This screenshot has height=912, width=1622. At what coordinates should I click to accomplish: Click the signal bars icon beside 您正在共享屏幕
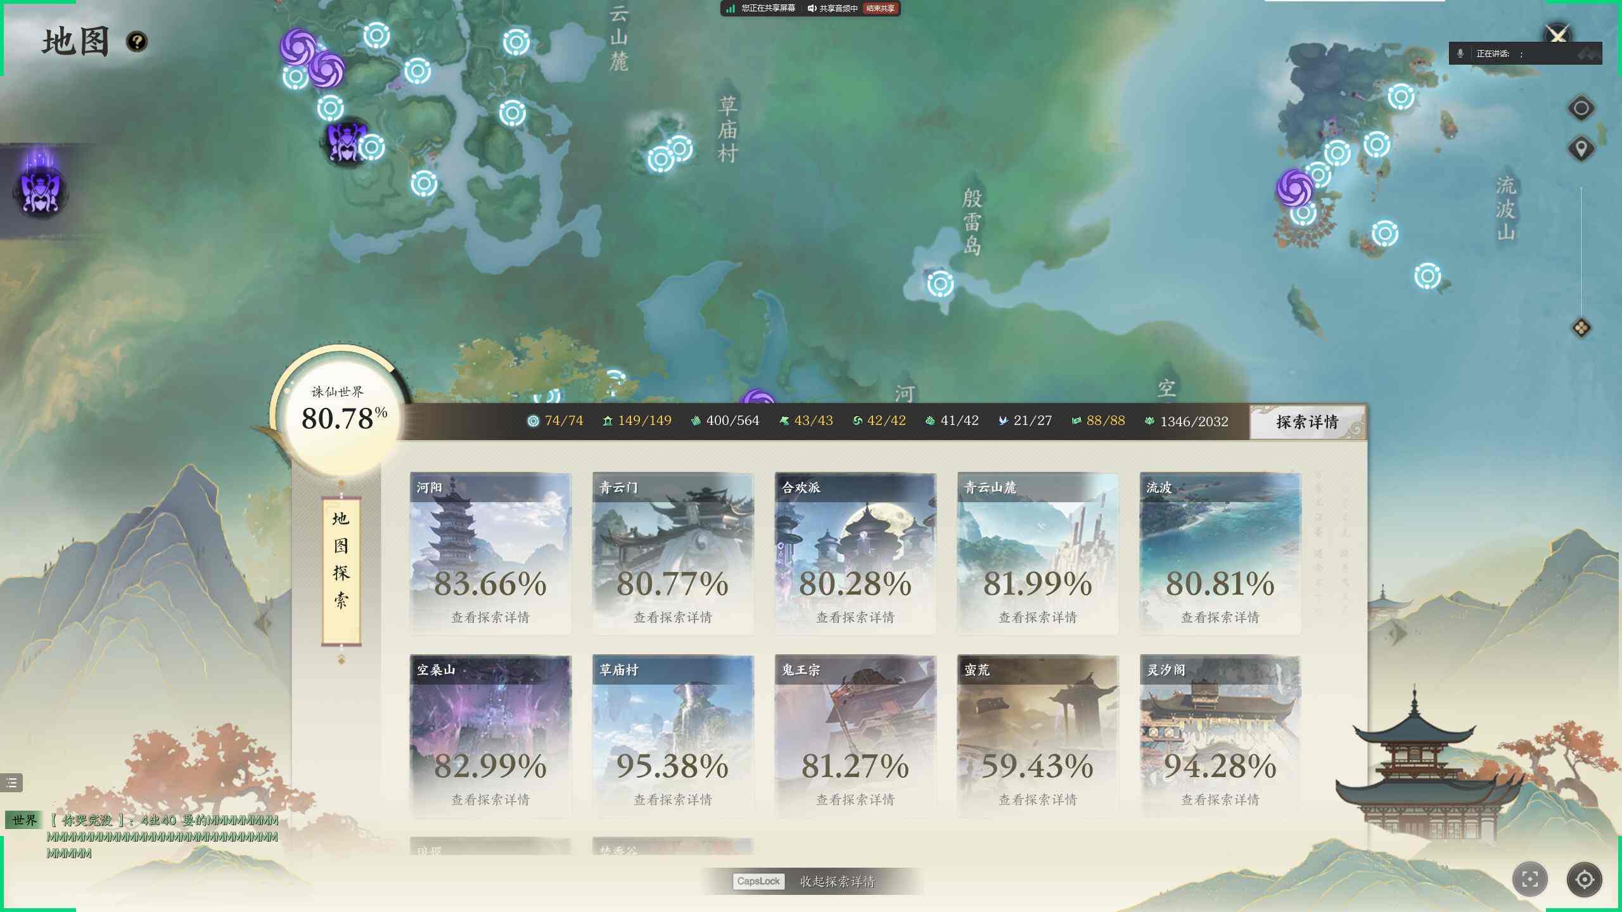click(x=731, y=8)
